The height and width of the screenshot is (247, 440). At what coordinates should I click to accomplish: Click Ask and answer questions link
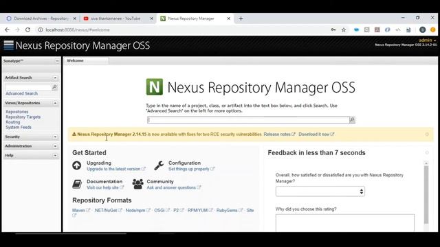coord(174,187)
